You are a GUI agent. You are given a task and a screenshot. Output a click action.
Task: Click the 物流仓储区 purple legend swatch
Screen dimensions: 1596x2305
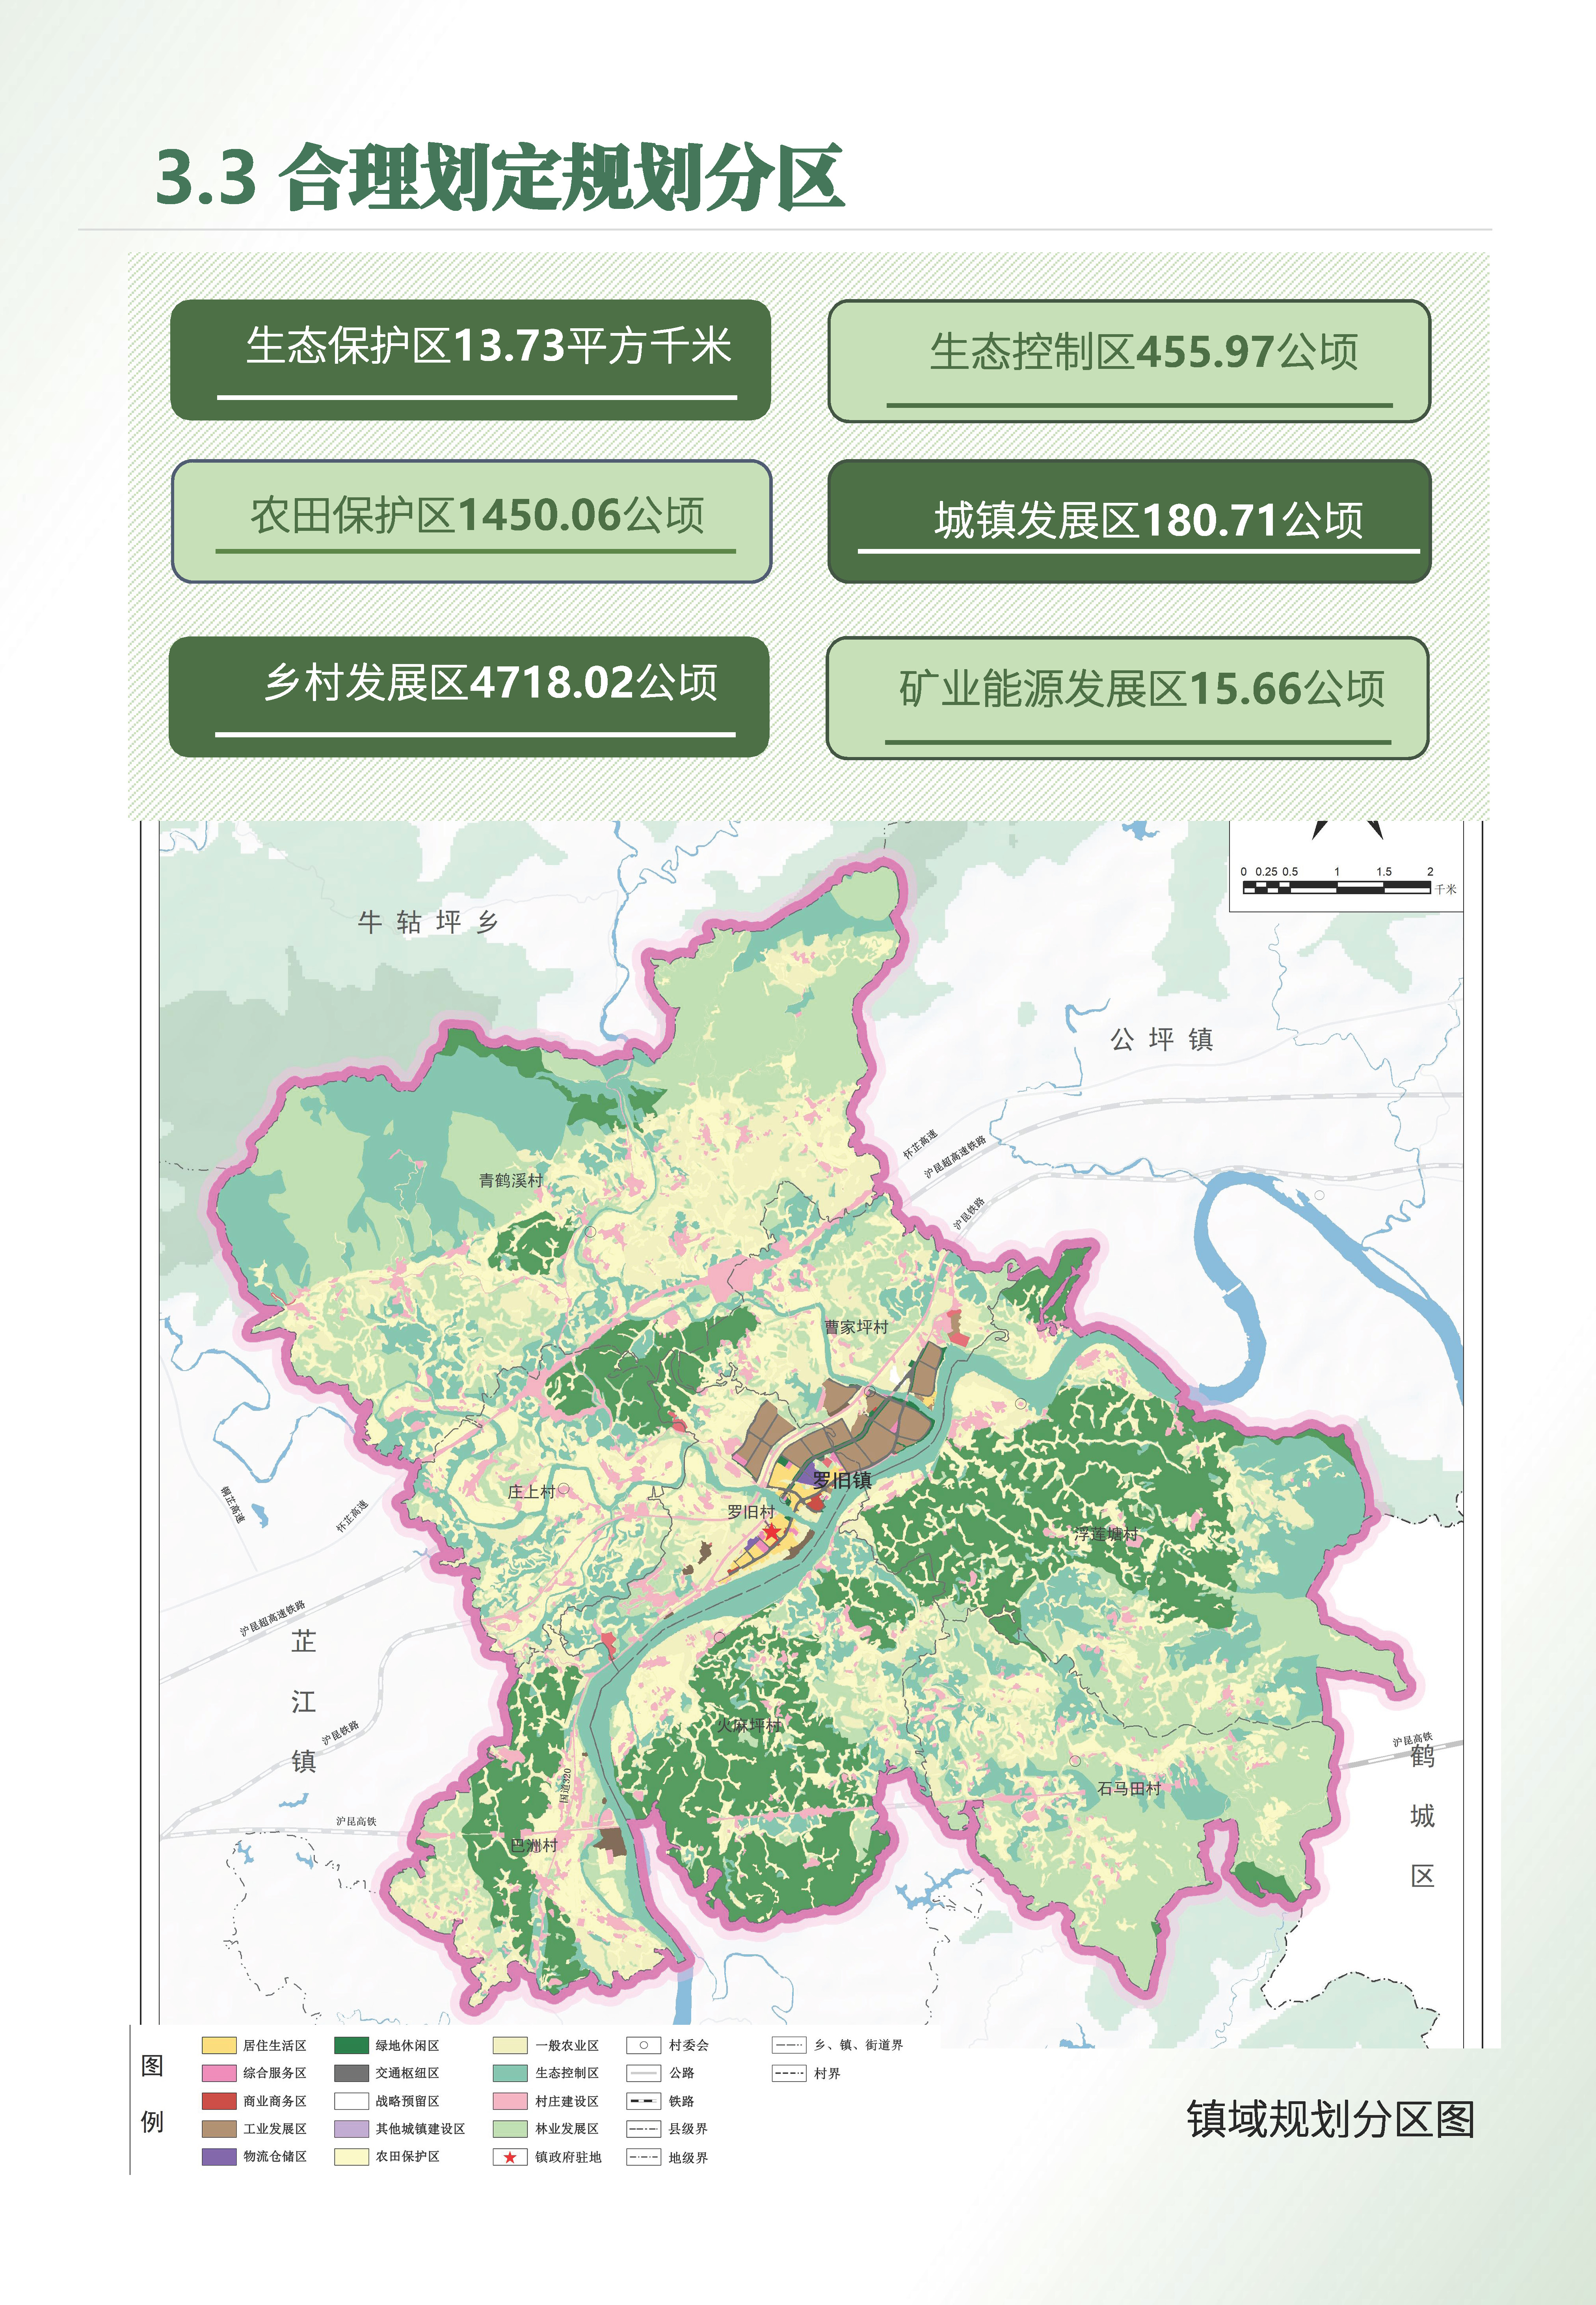pos(219,2157)
